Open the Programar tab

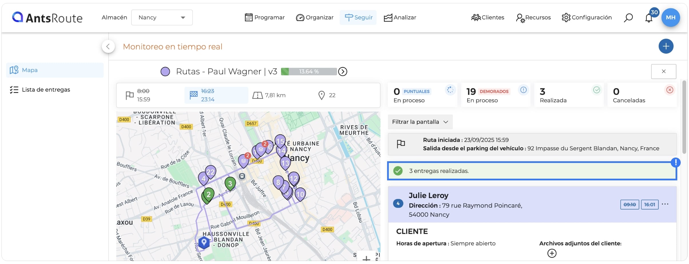[265, 17]
